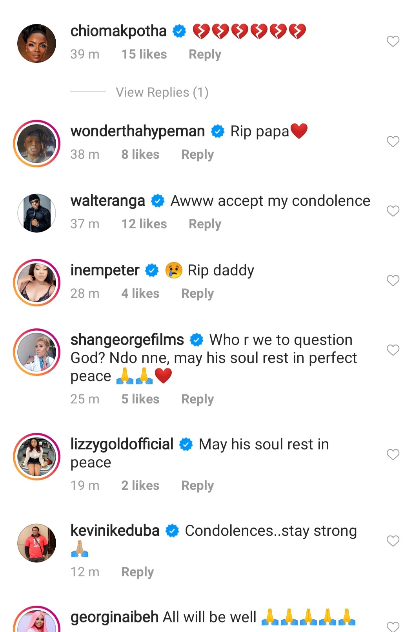Tap heart icon on lizzygoldofficial's comment
Screen dimensions: 415x632
point(393,454)
